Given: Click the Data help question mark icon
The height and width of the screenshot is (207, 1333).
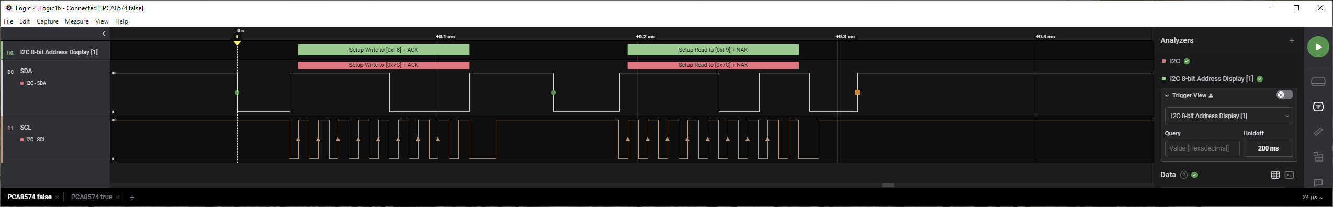Looking at the screenshot, I should click(x=1184, y=175).
